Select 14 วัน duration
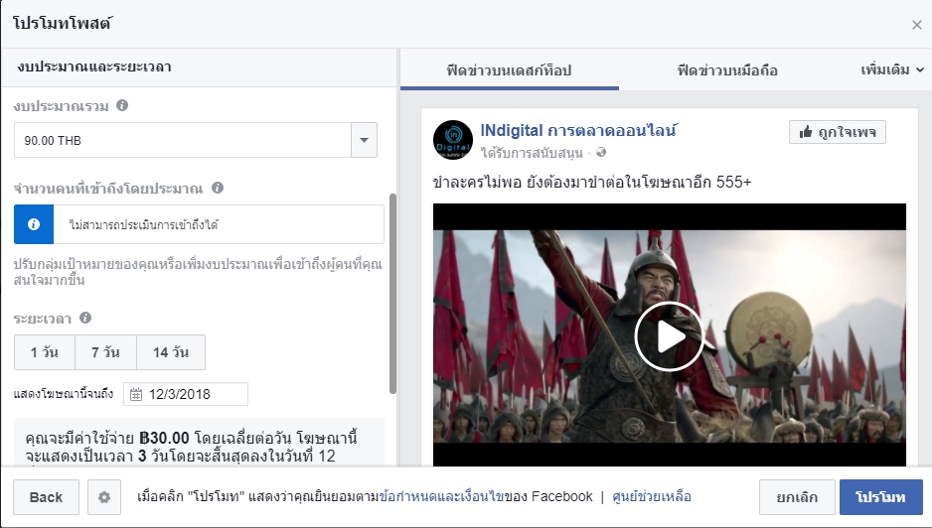 tap(171, 352)
